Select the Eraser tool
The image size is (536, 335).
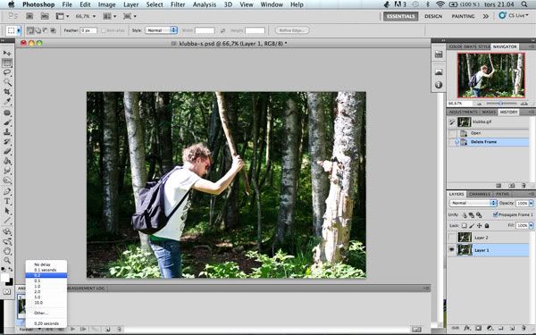pos(7,151)
